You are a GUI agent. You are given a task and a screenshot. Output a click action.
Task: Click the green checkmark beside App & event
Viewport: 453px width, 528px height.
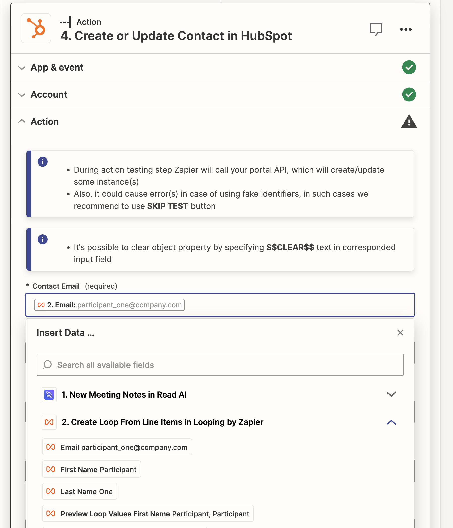click(x=409, y=67)
